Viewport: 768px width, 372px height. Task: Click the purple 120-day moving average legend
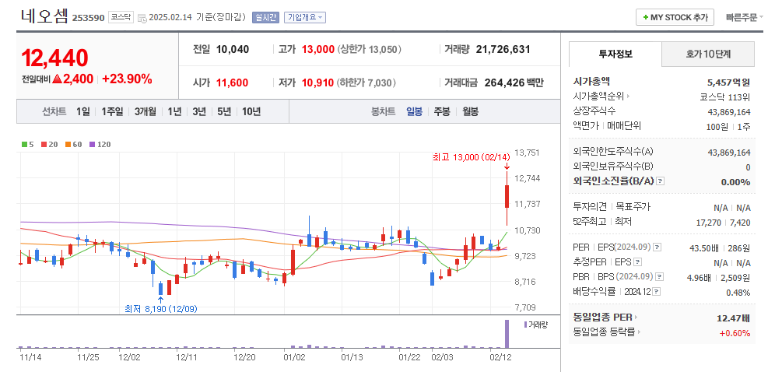pos(100,144)
